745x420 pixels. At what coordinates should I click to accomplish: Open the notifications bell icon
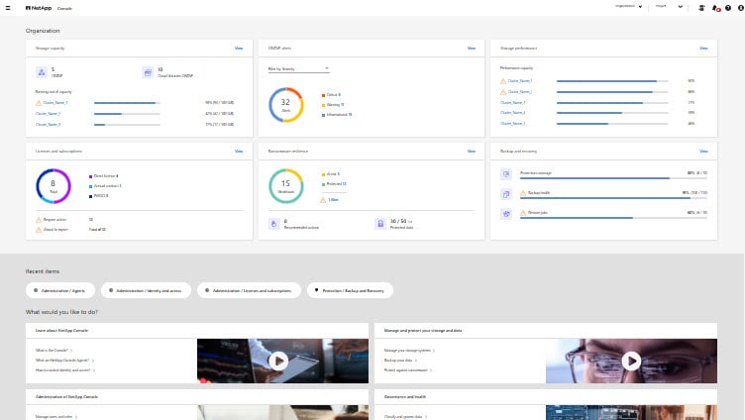(x=715, y=8)
